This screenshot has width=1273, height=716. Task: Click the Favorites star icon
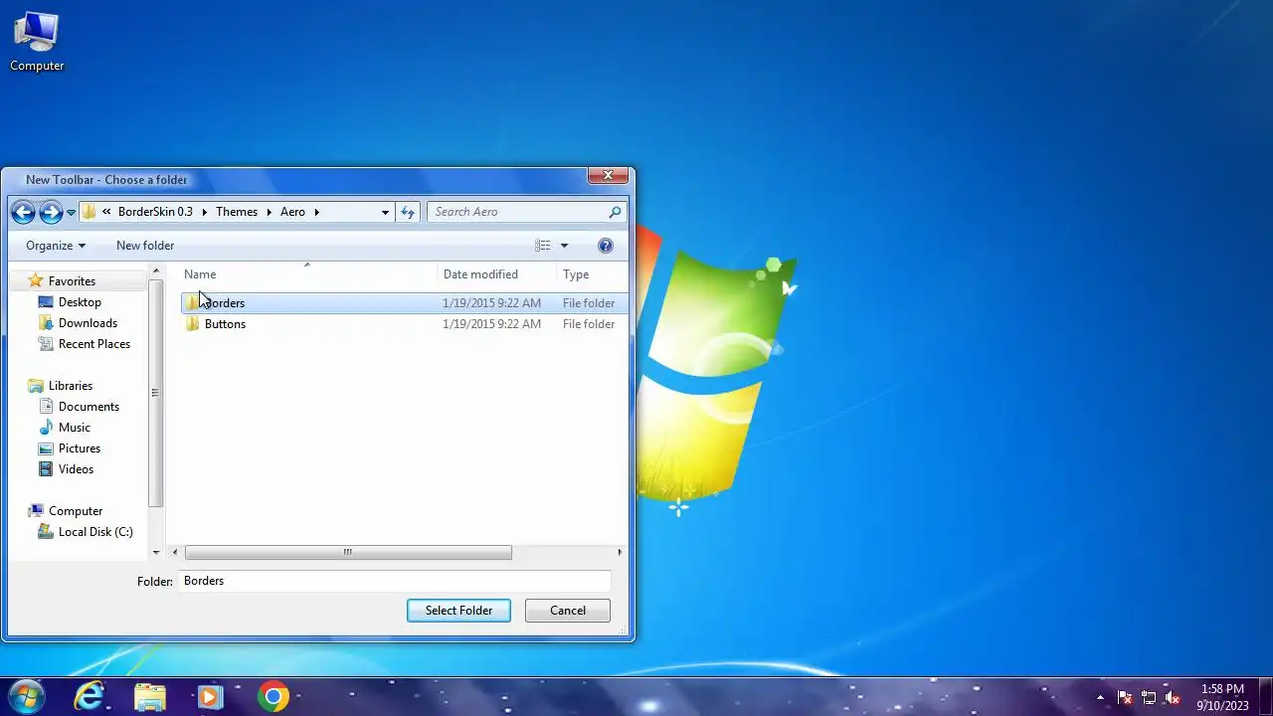[36, 280]
